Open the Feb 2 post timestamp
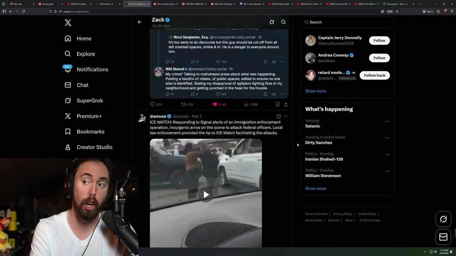Screen dimensions: 456x256 point(197,116)
